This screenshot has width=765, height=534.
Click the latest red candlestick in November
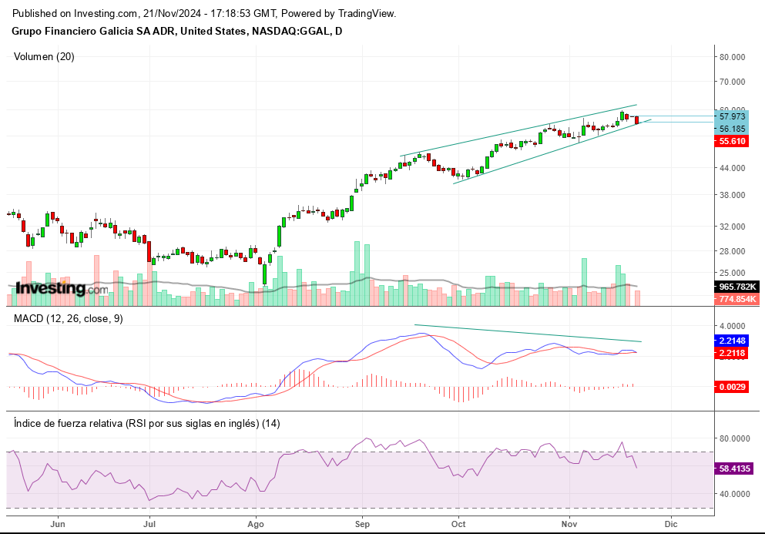pyautogui.click(x=637, y=120)
